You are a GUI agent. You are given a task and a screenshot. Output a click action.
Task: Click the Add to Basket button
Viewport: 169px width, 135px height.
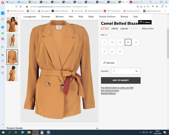coord(121,80)
